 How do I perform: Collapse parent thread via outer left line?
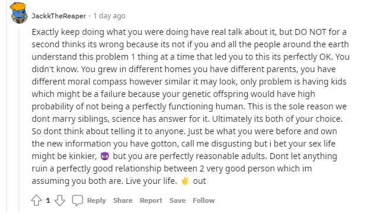[x=7, y=107]
